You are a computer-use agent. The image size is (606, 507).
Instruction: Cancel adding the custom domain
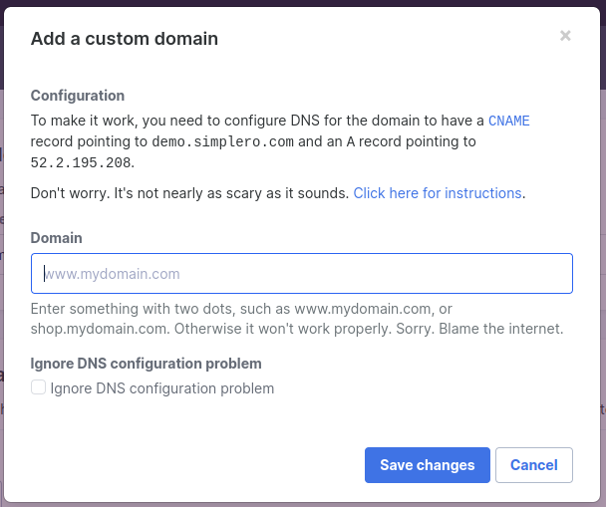click(x=533, y=465)
